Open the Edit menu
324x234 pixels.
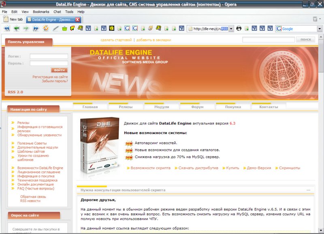[14, 12]
